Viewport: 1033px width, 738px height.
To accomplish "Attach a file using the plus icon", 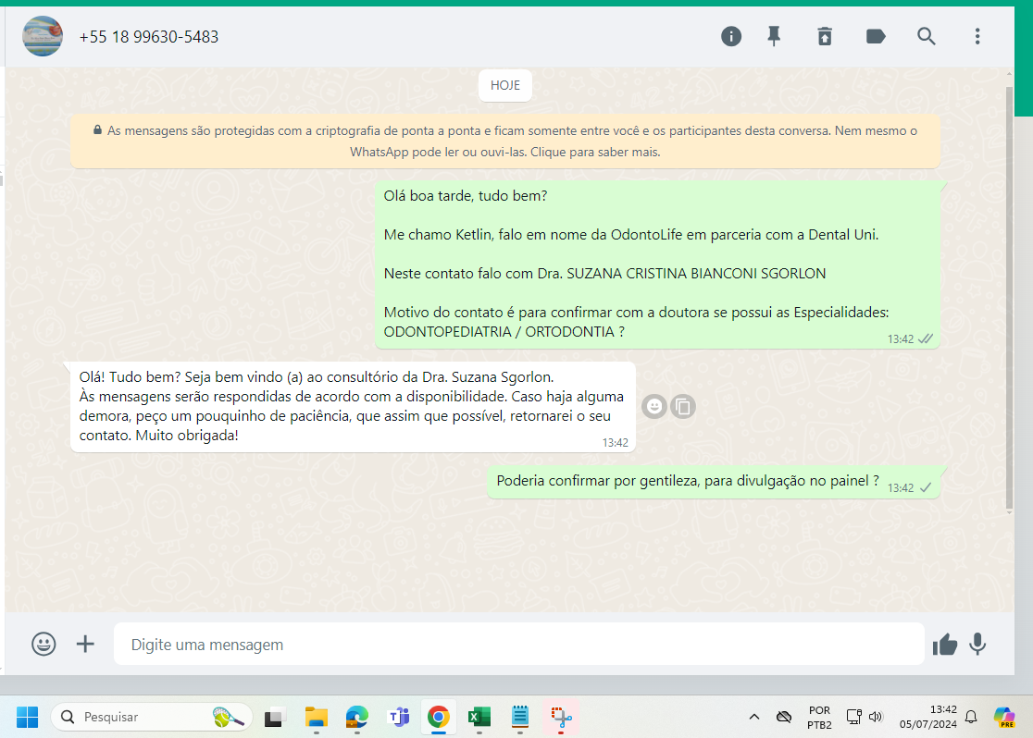I will click(x=85, y=644).
